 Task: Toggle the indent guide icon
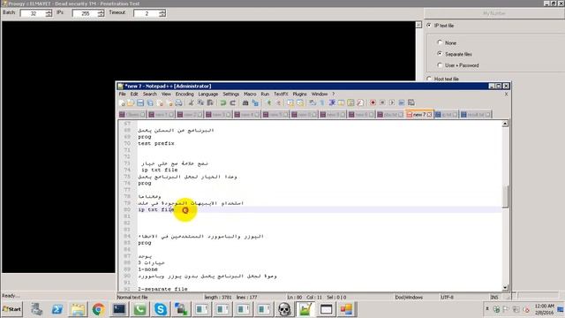pyautogui.click(x=332, y=103)
